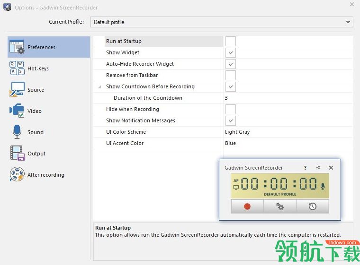Open Current Profile dropdown arrow
Viewport: 360px width, 265px height.
click(x=348, y=22)
